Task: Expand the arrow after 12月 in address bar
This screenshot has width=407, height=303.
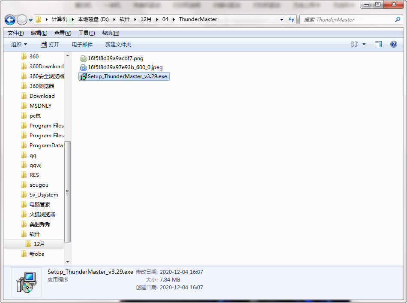Action: tap(157, 19)
